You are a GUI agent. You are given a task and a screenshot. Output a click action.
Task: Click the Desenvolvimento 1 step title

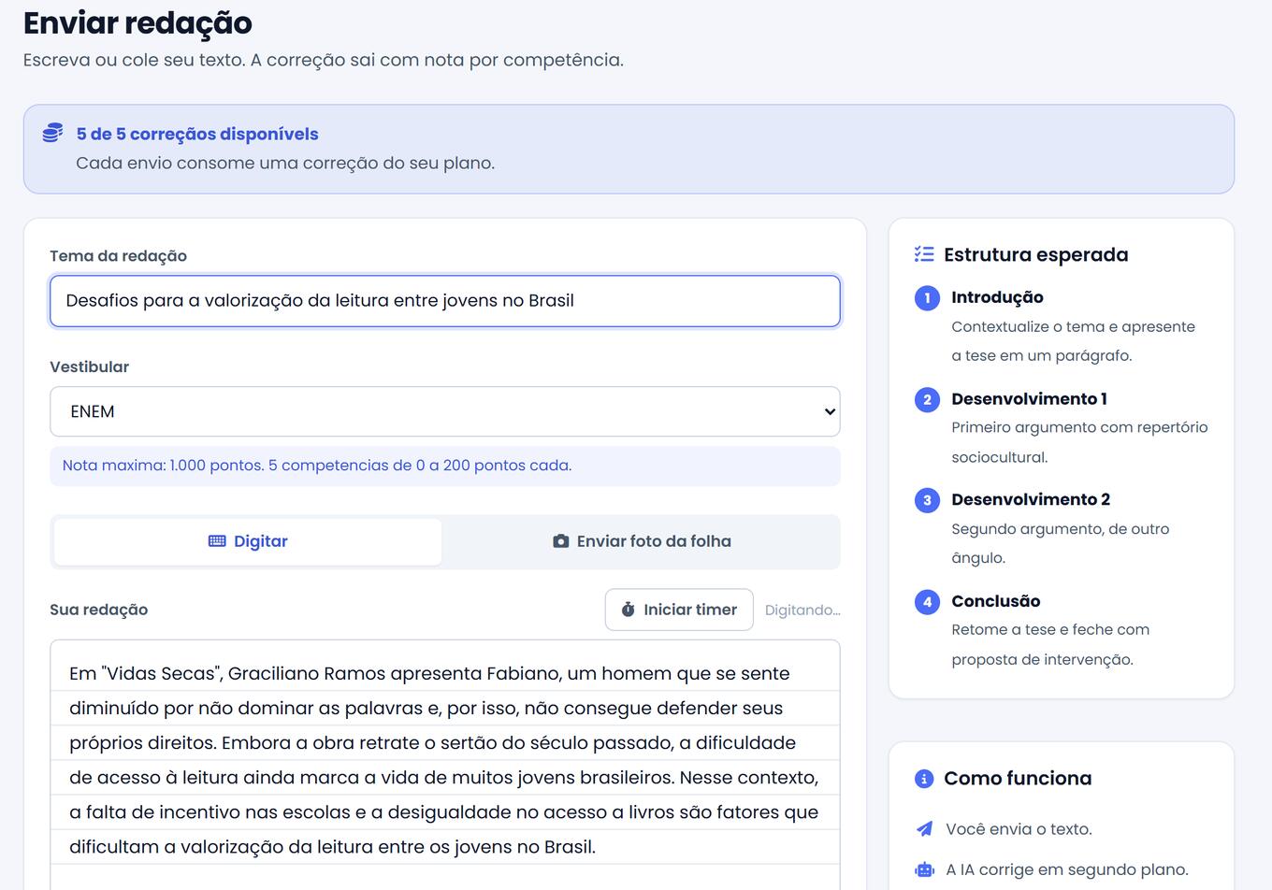tap(1029, 399)
